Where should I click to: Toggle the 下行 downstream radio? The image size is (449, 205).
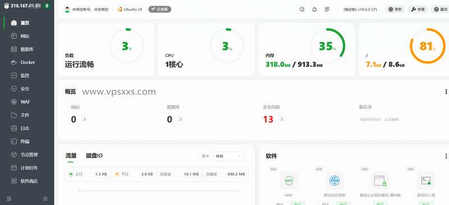coord(117,174)
